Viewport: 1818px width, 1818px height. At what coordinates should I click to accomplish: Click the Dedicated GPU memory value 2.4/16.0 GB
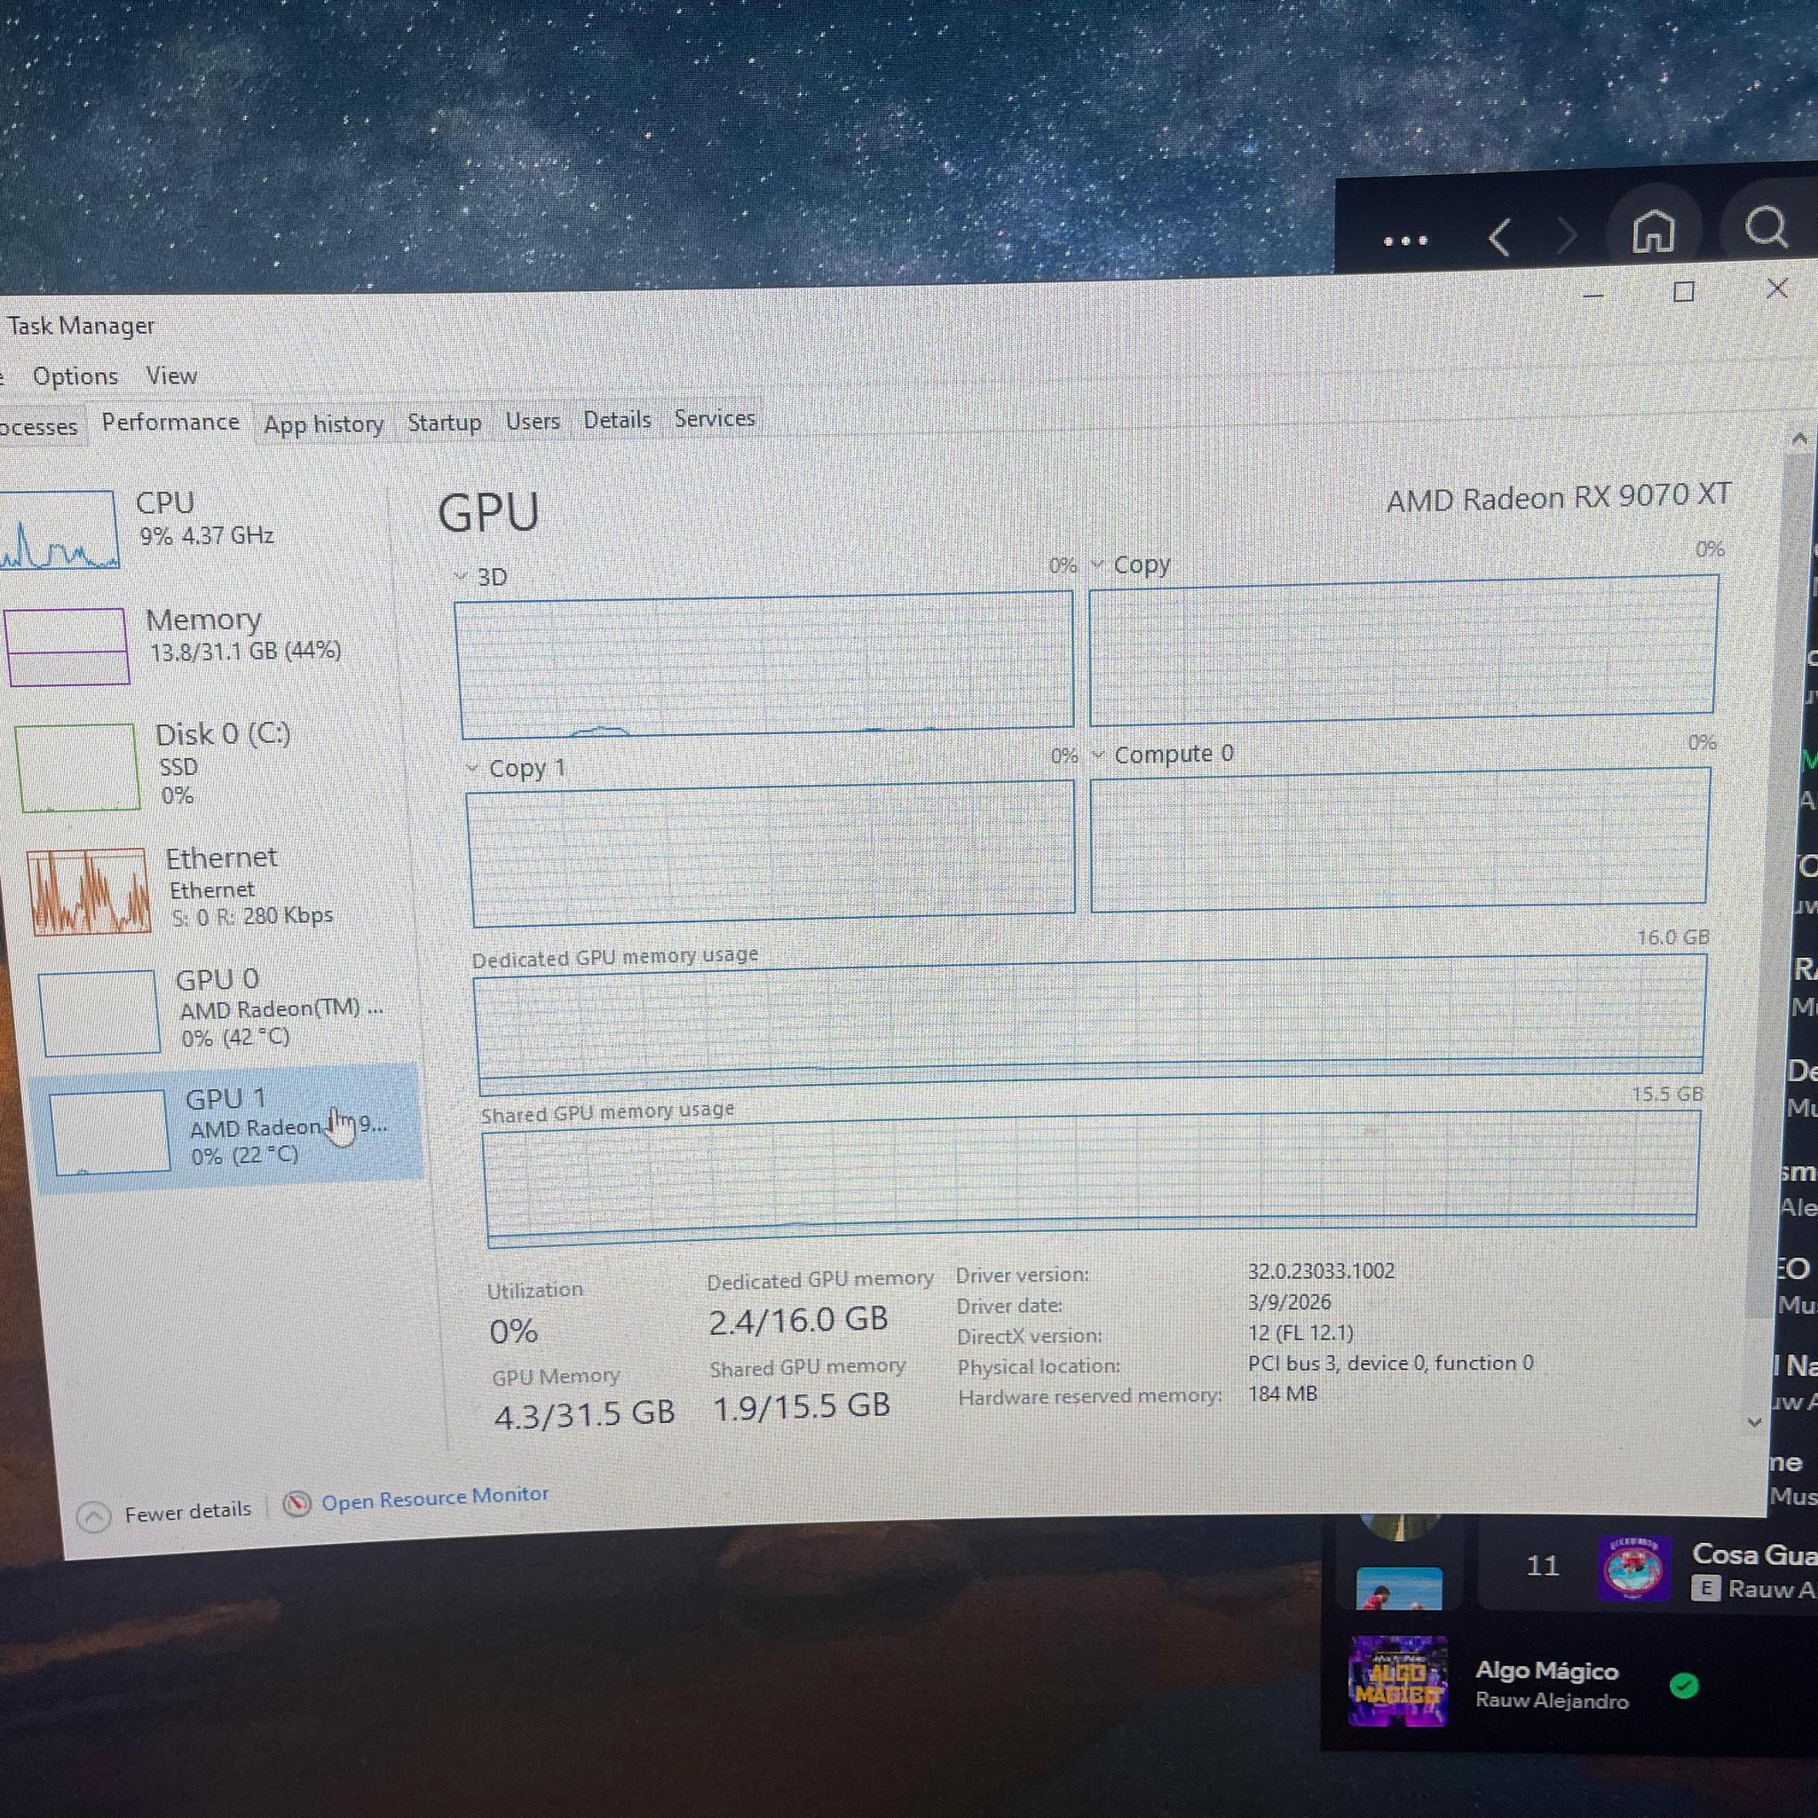click(798, 1320)
